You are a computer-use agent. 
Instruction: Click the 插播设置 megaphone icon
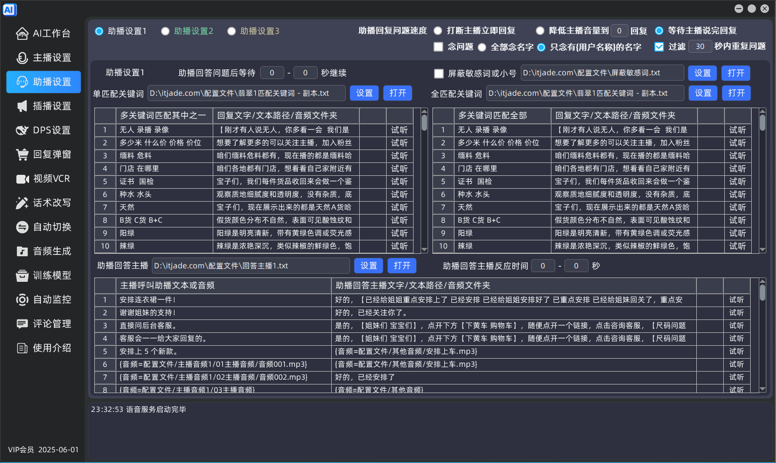point(22,106)
